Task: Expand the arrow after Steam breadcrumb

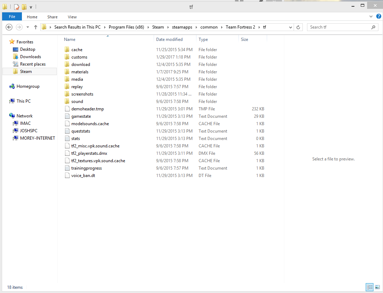Action: coord(168,27)
